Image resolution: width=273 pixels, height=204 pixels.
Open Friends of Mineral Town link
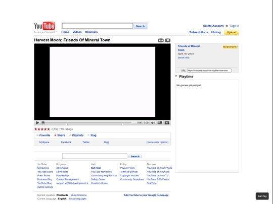pyautogui.click(x=189, y=48)
